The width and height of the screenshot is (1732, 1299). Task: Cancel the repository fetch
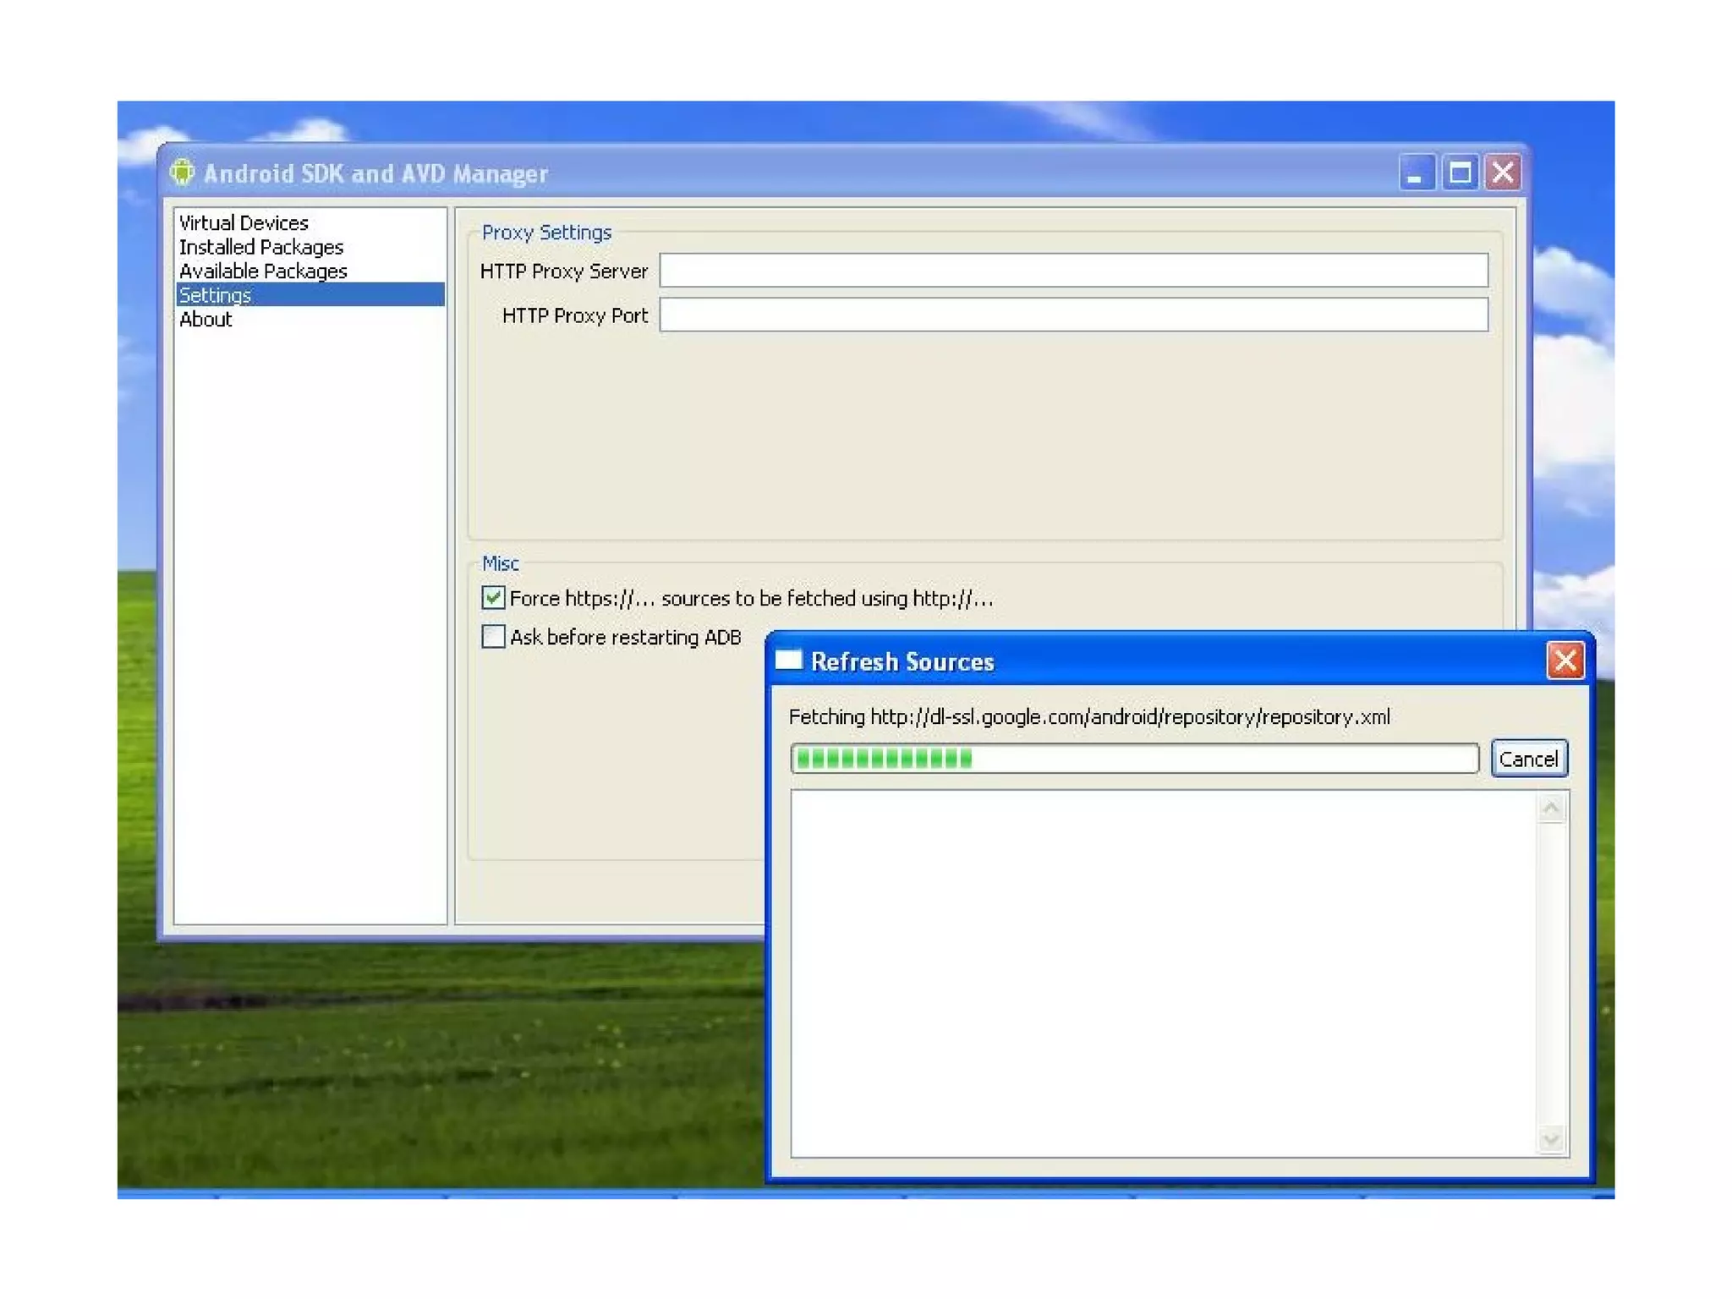point(1528,759)
